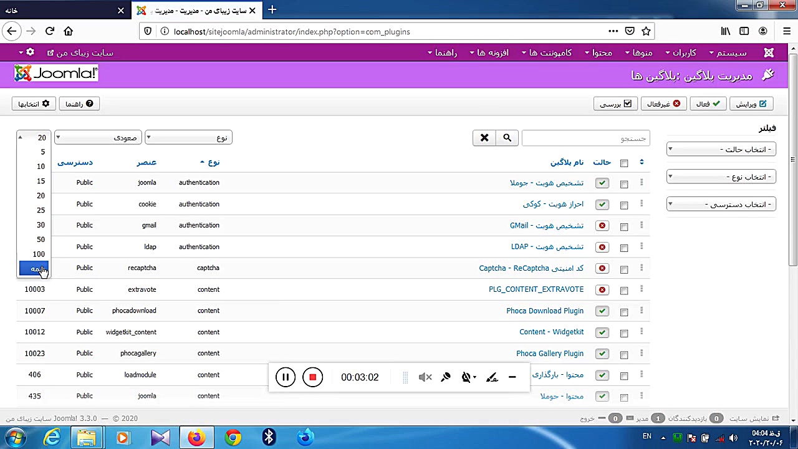798x449 pixels.
Task: Open the کاربران (Users) menu
Action: pyautogui.click(x=681, y=53)
